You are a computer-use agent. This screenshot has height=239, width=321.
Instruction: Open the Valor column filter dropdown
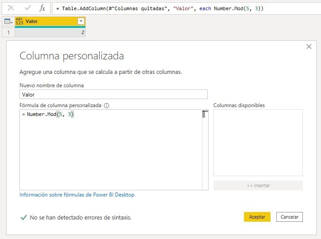(x=81, y=21)
